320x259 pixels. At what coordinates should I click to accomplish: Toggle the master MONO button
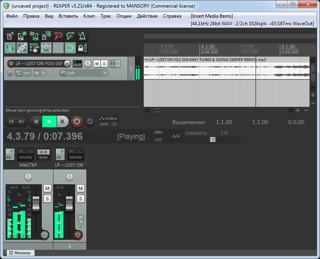point(43,152)
